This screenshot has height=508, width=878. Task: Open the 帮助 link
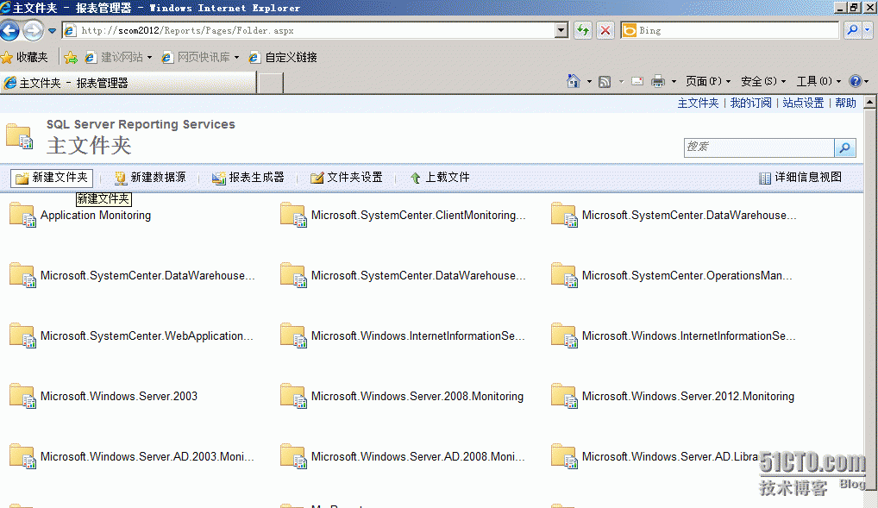(845, 103)
